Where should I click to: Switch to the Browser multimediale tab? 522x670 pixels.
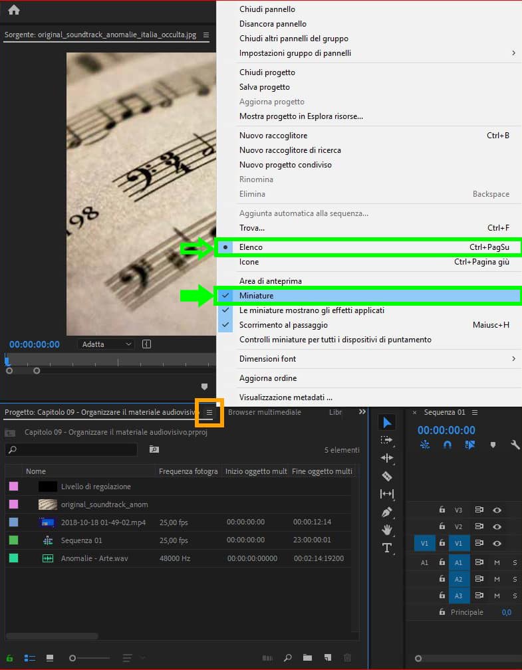click(264, 412)
